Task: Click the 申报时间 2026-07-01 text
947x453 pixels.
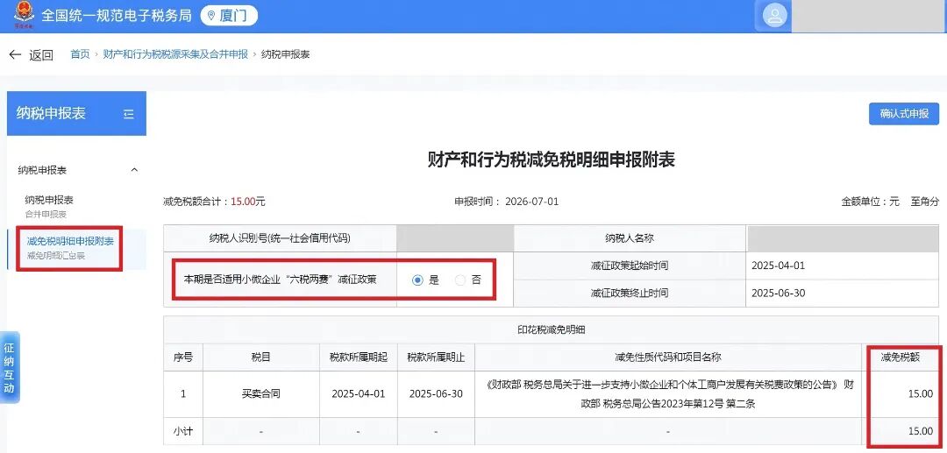Action: (507, 202)
